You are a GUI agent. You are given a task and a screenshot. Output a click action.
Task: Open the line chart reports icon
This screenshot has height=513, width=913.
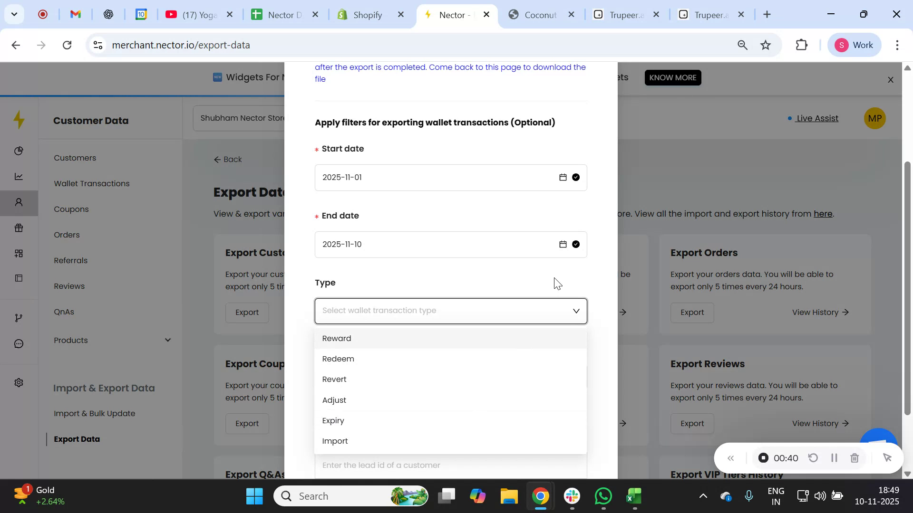19,176
